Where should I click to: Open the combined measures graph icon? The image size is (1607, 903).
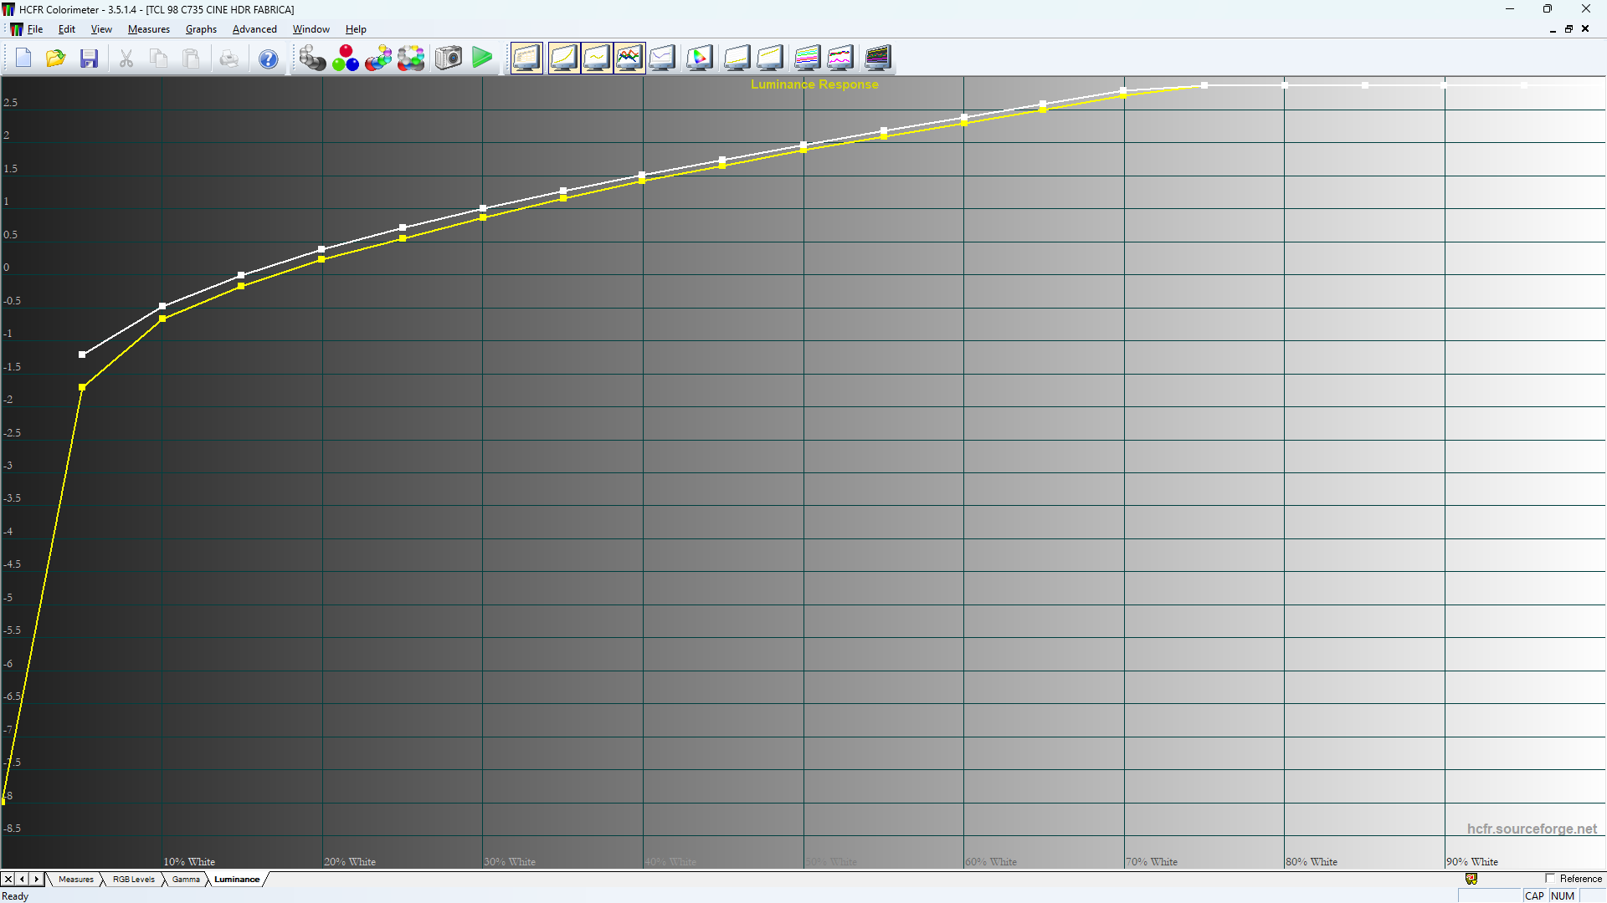tap(840, 59)
